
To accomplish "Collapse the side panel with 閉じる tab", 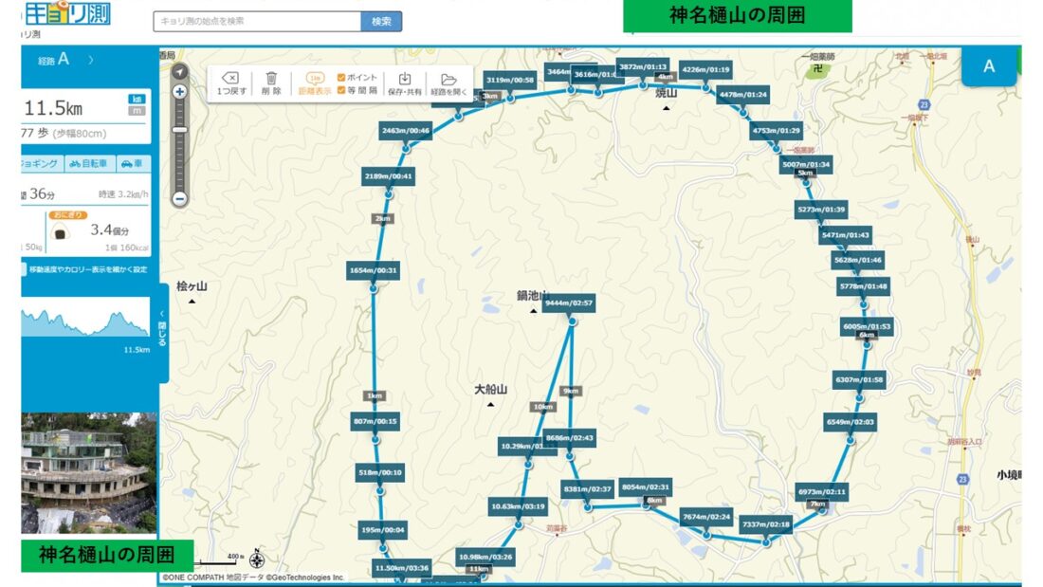I will click(x=162, y=331).
